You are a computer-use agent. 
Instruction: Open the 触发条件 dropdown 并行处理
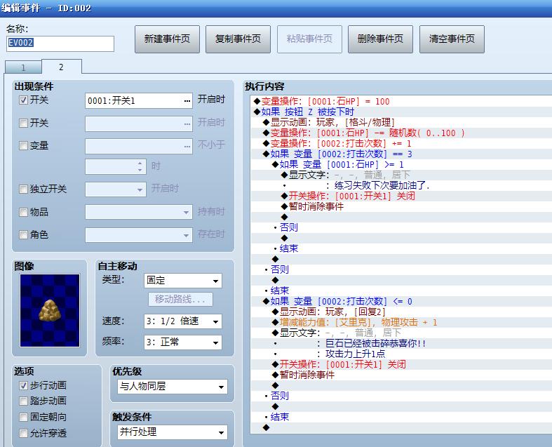click(x=173, y=432)
